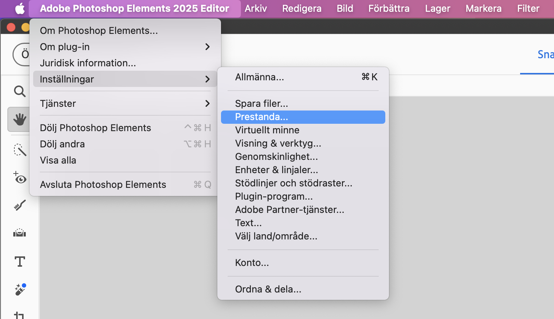Select the Quick Selection tool
554x319 pixels.
point(20,149)
